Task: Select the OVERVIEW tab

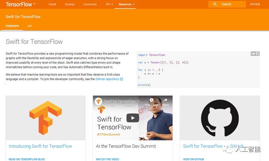Action: (12, 26)
